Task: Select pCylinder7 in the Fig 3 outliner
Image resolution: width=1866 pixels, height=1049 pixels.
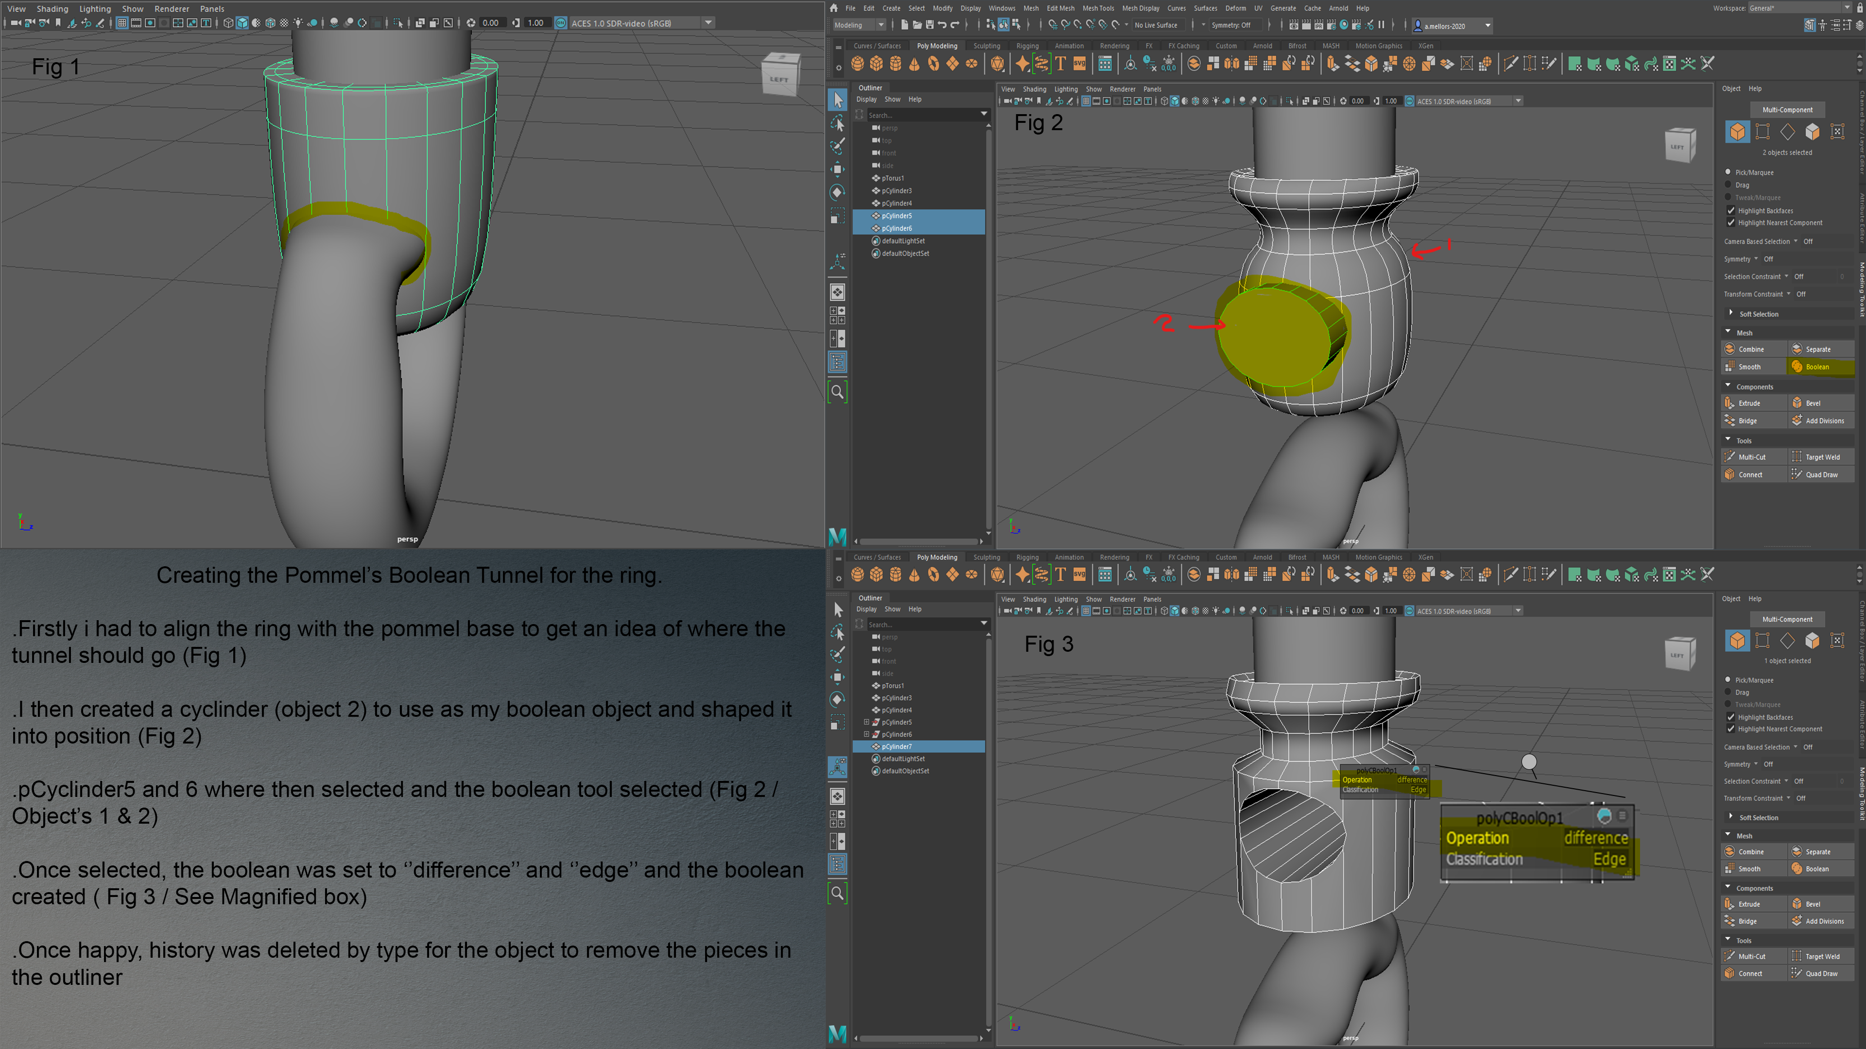Action: [x=897, y=747]
